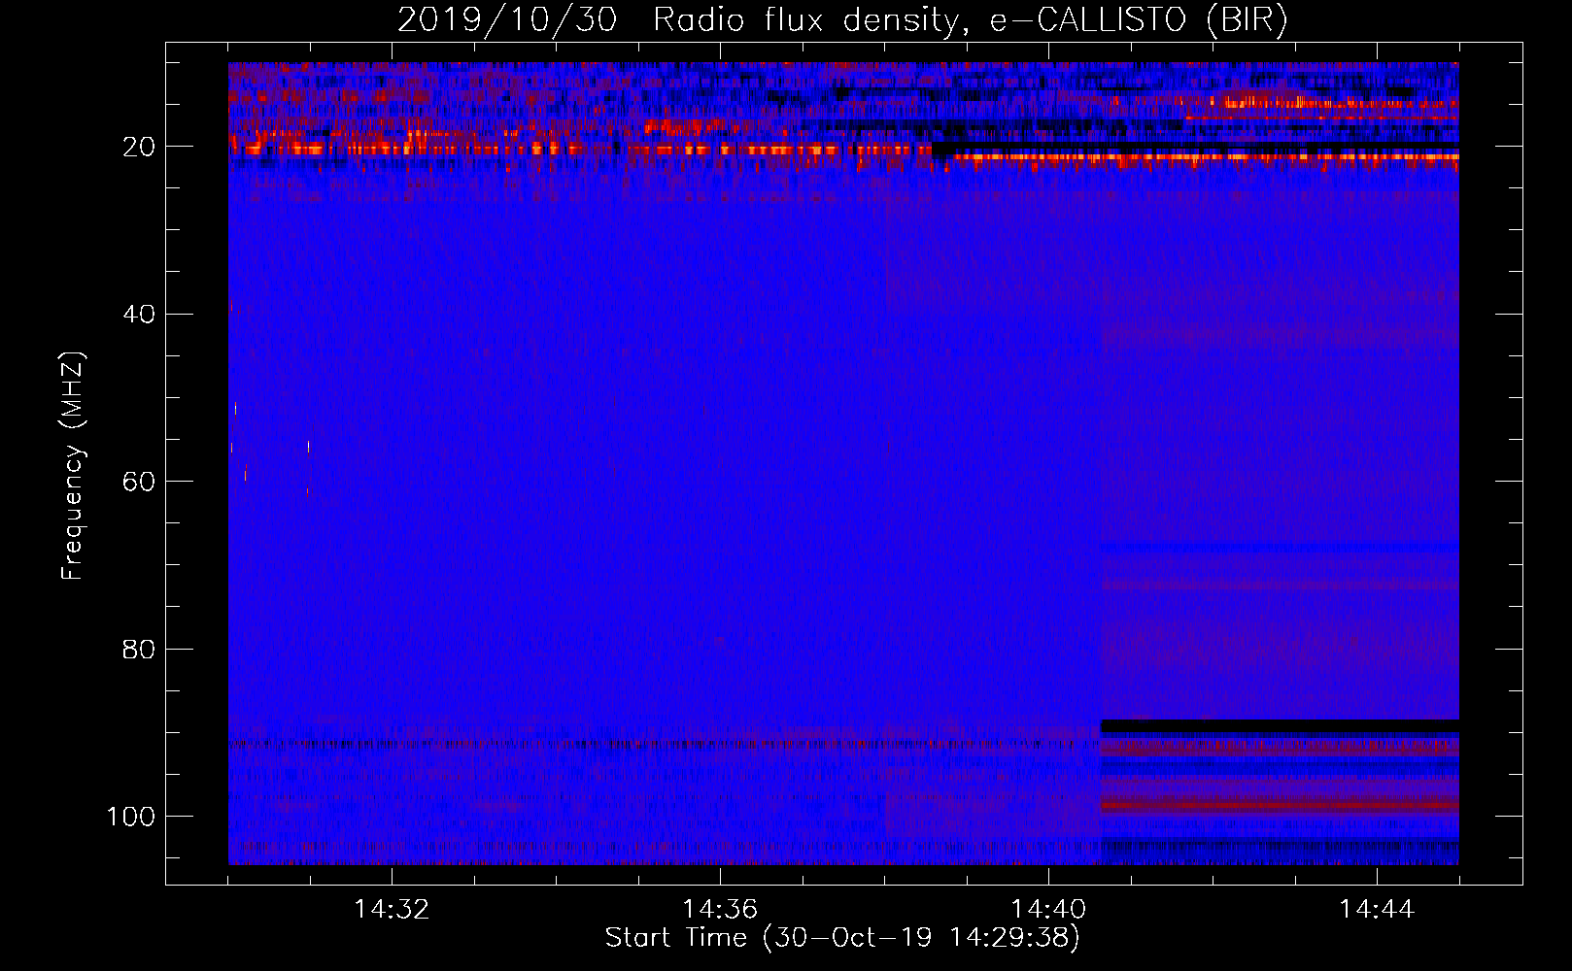Click the 'Frequency (MHZ)' y-axis label
Screen dimensions: 1572x971
(73, 466)
